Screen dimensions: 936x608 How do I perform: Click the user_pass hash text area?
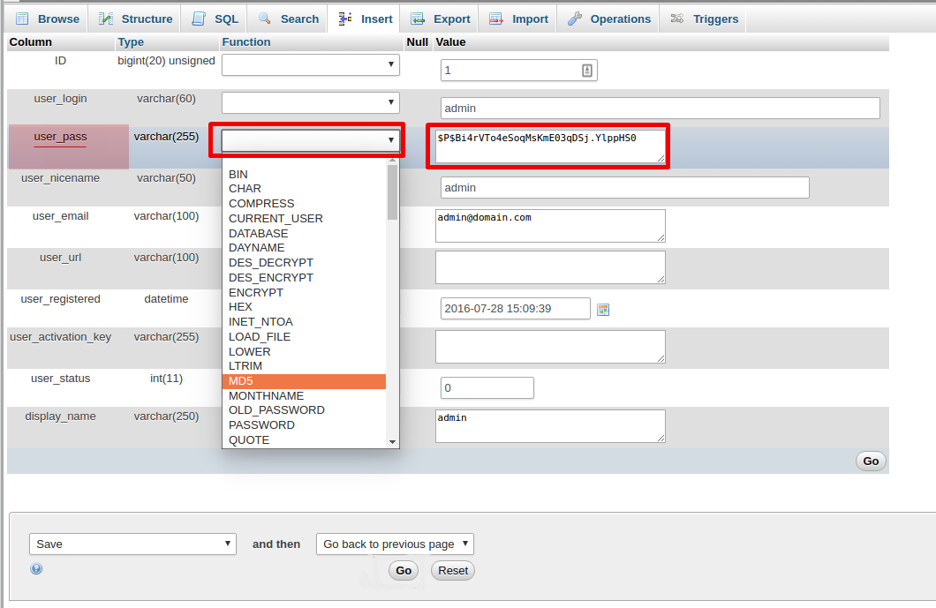click(550, 146)
